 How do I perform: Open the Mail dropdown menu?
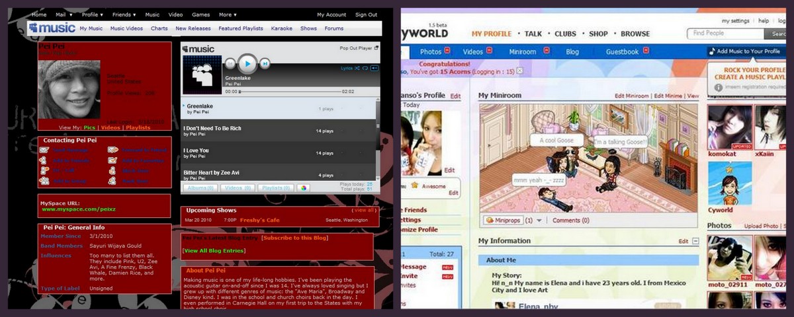point(64,15)
